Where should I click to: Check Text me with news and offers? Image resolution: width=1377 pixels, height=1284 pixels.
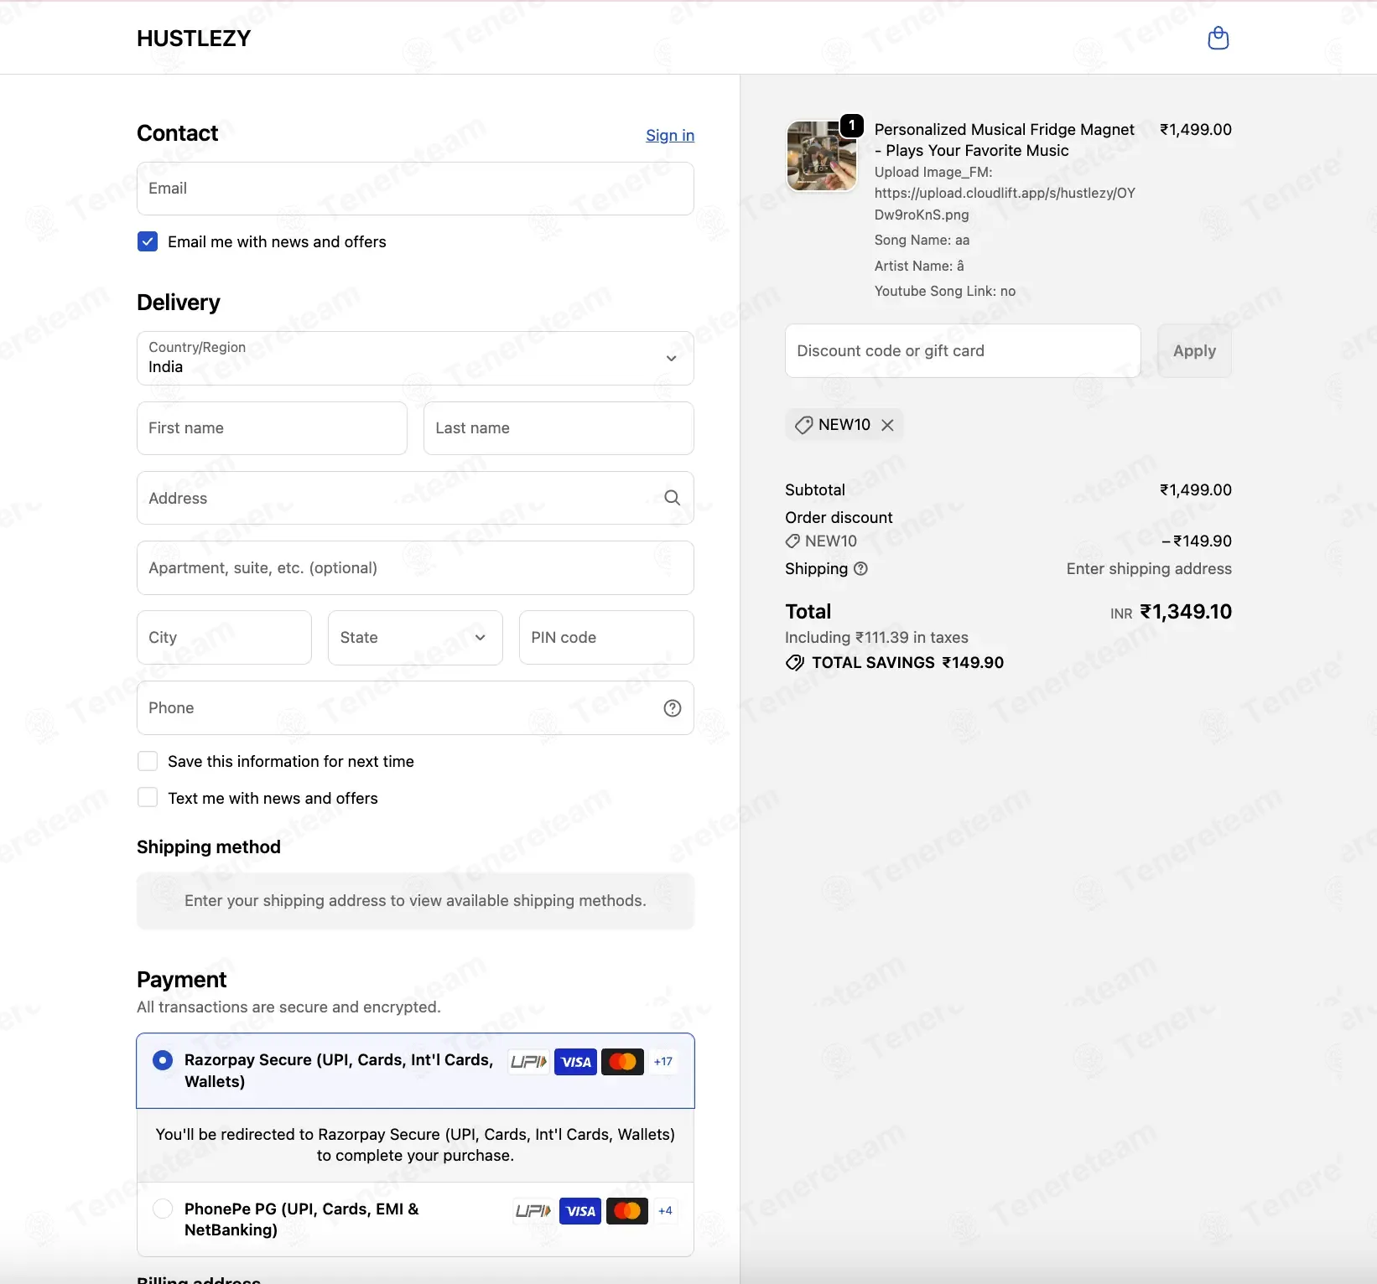tap(148, 797)
